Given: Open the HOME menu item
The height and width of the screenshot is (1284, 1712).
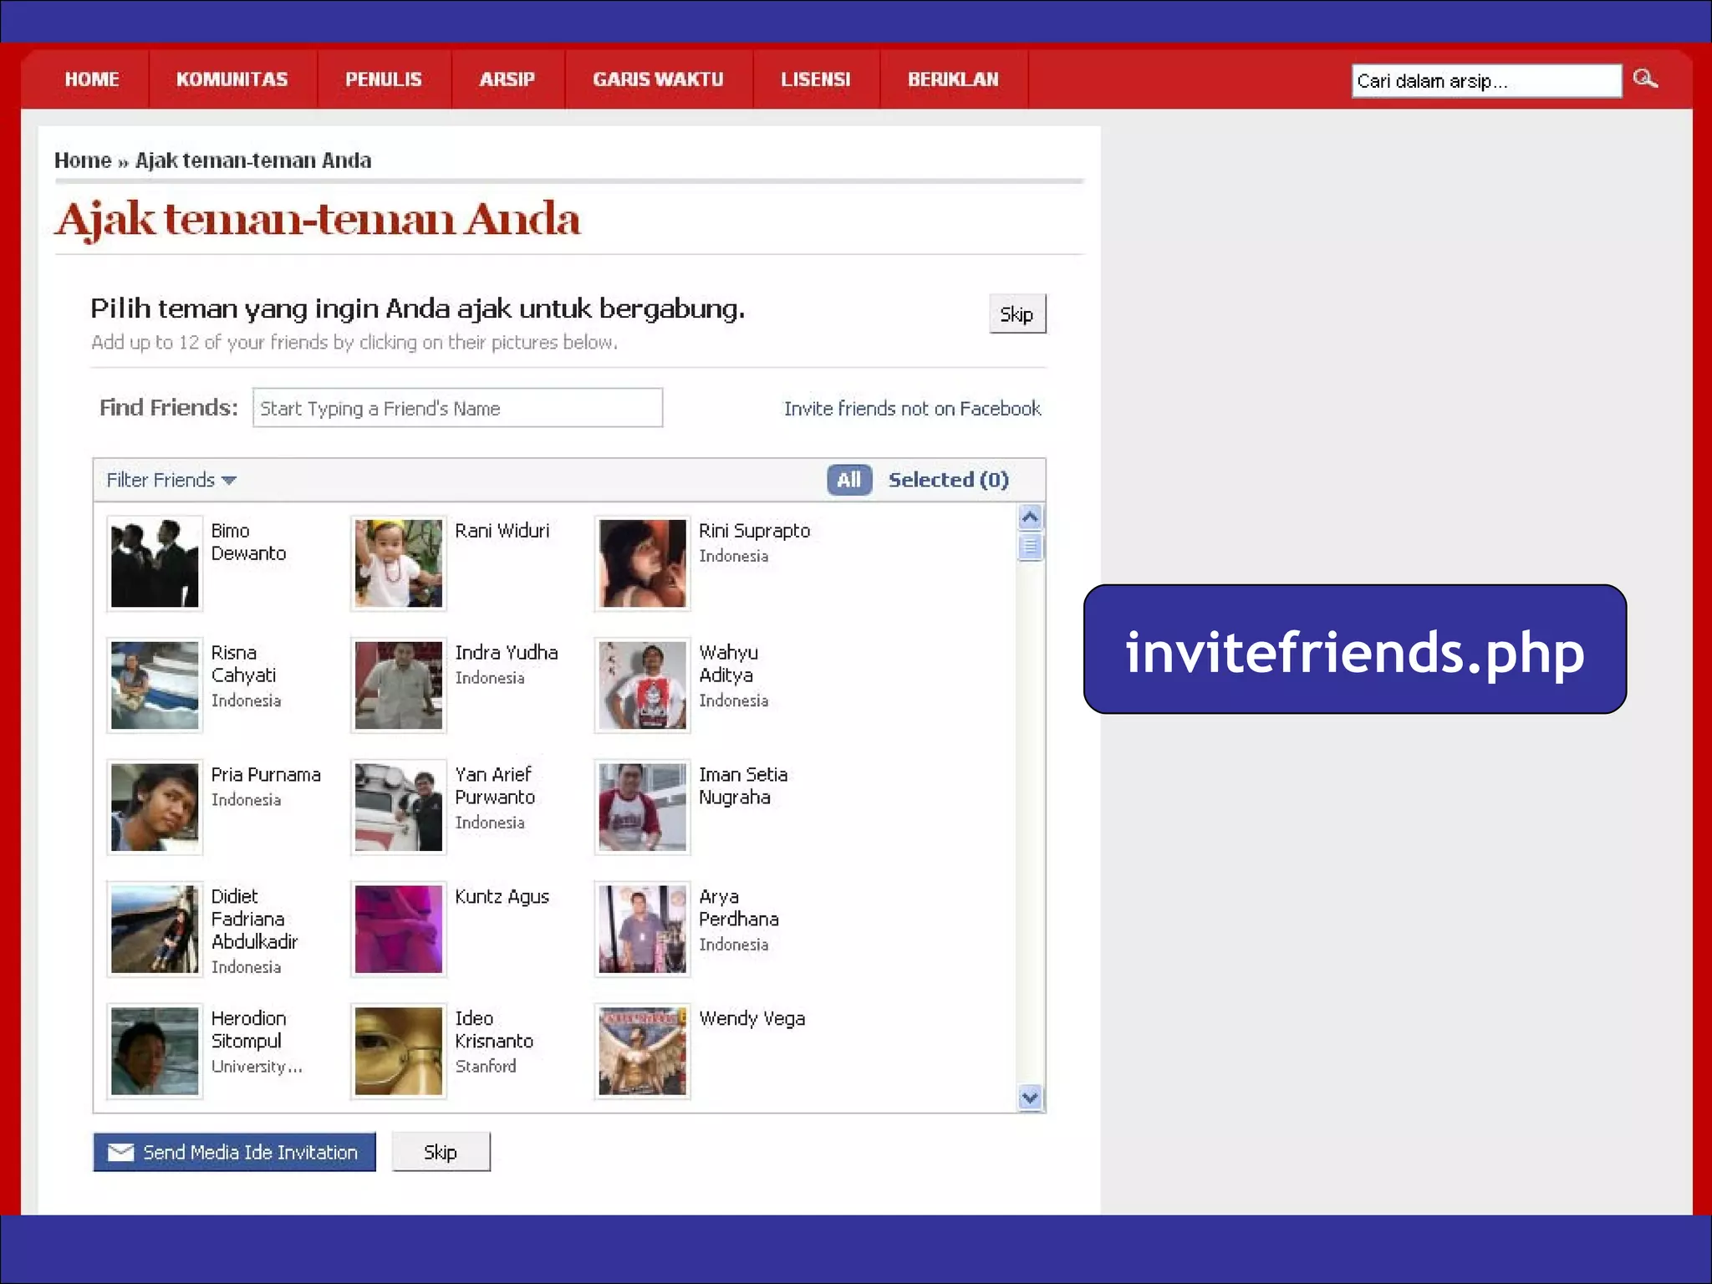Looking at the screenshot, I should tap(92, 79).
